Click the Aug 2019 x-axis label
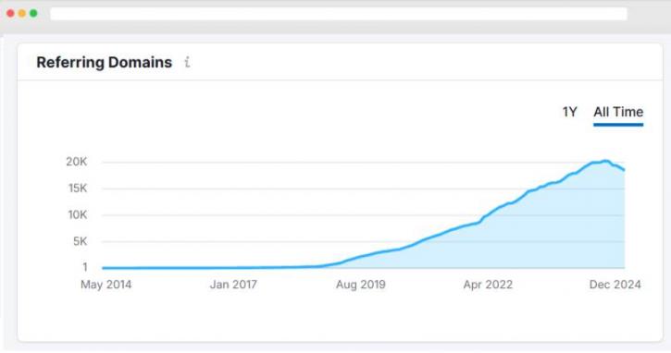Viewport: 671px width, 353px height. pyautogui.click(x=361, y=285)
